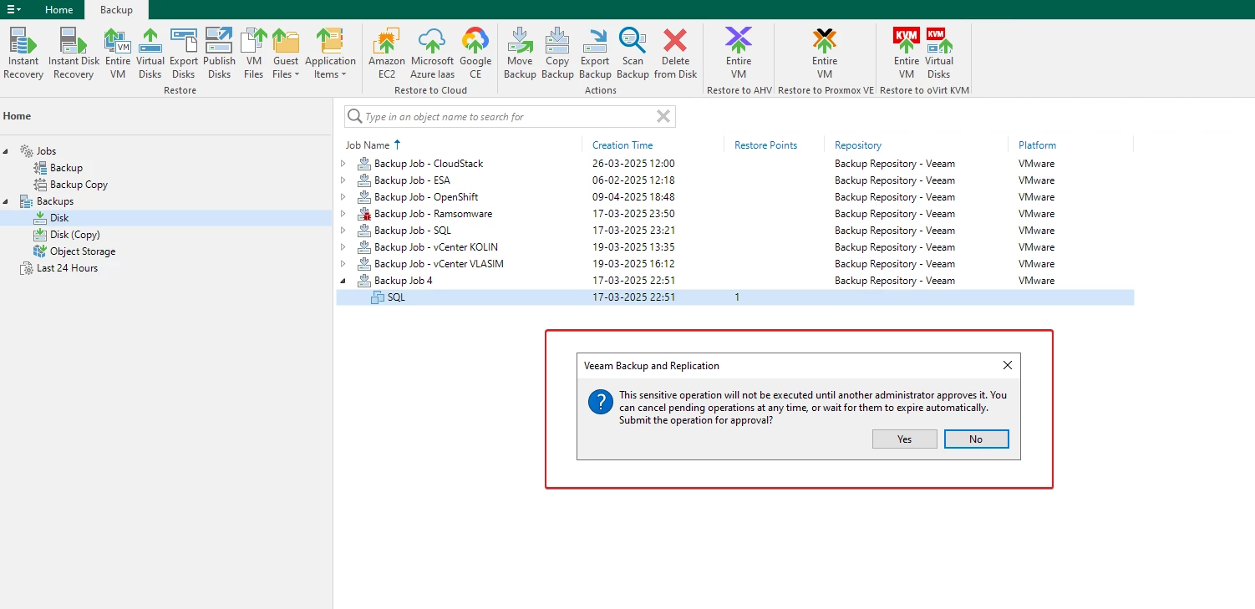The width and height of the screenshot is (1255, 609).
Task: Select the Backup Job - vCenter KOLIN row
Action: 735,247
